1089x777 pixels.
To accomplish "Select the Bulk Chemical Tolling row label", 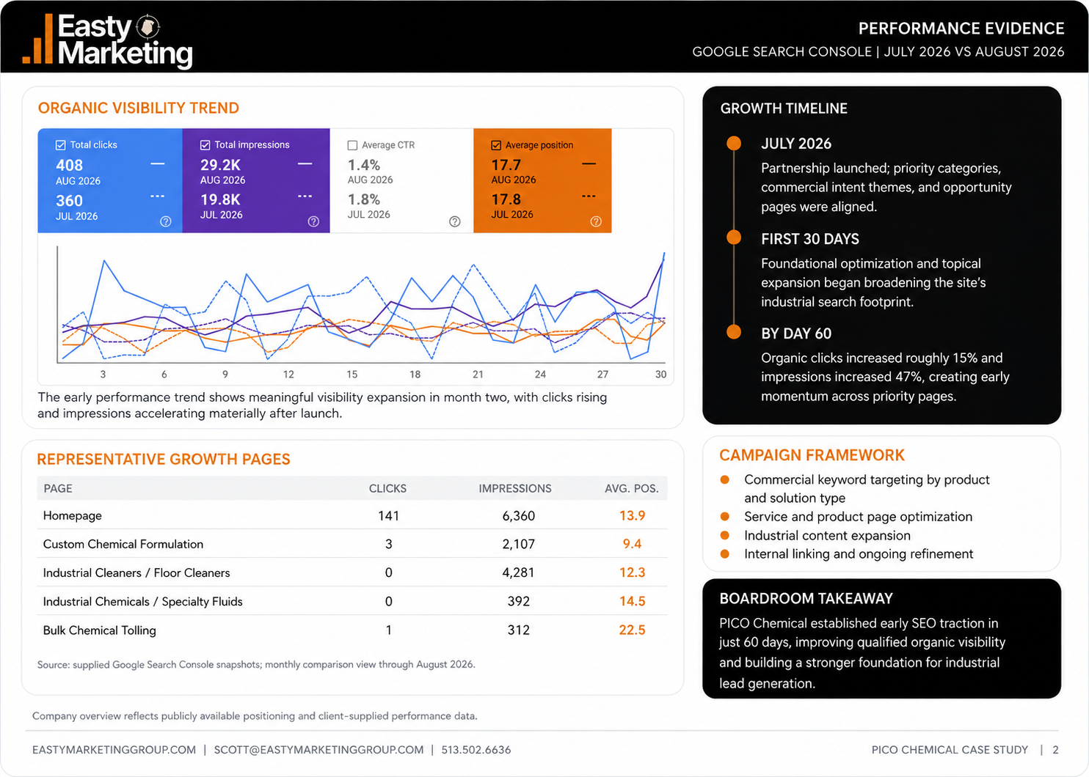I will point(100,630).
